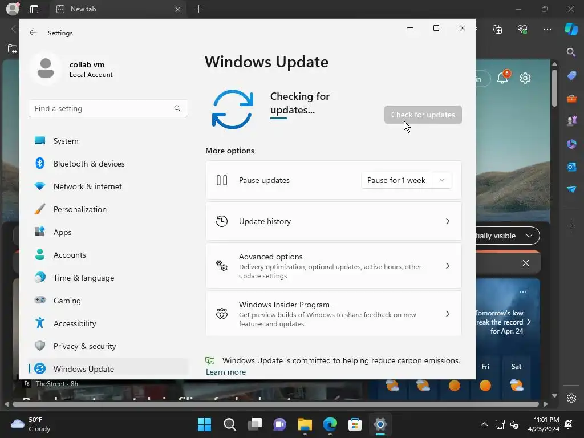Open a new tab with plus button
Screen dimensions: 584x438
tap(198, 9)
